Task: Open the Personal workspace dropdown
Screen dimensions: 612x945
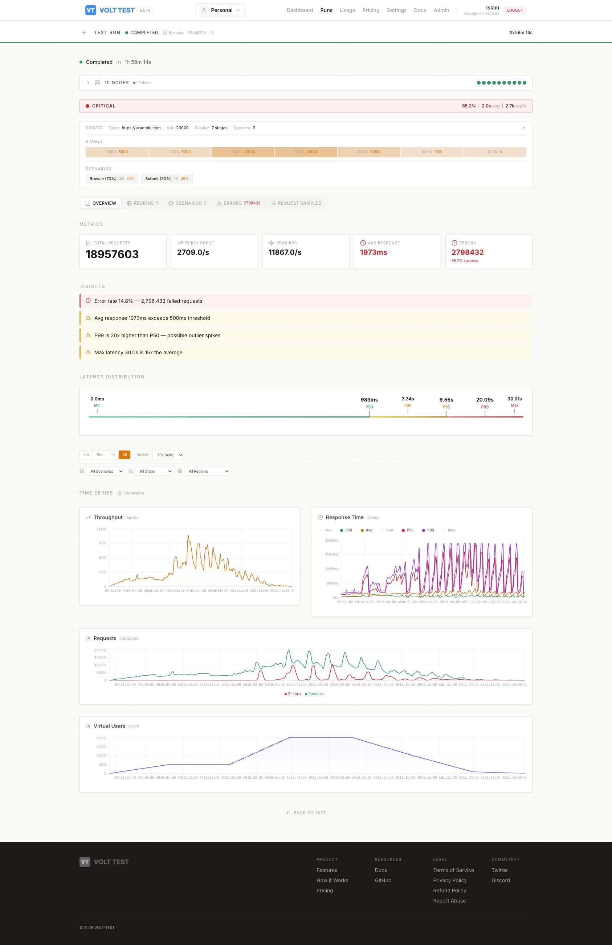Action: pyautogui.click(x=220, y=10)
